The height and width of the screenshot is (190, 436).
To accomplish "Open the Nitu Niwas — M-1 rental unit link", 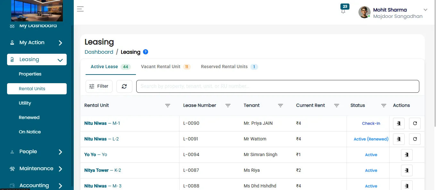I will coord(102,123).
